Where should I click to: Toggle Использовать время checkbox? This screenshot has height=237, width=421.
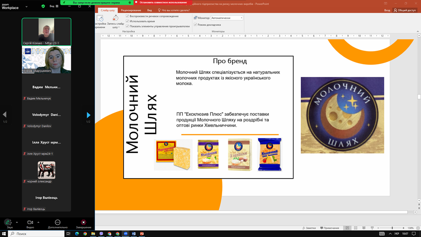pyautogui.click(x=128, y=21)
